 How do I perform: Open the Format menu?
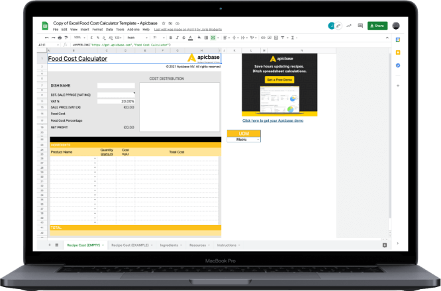[97, 30]
